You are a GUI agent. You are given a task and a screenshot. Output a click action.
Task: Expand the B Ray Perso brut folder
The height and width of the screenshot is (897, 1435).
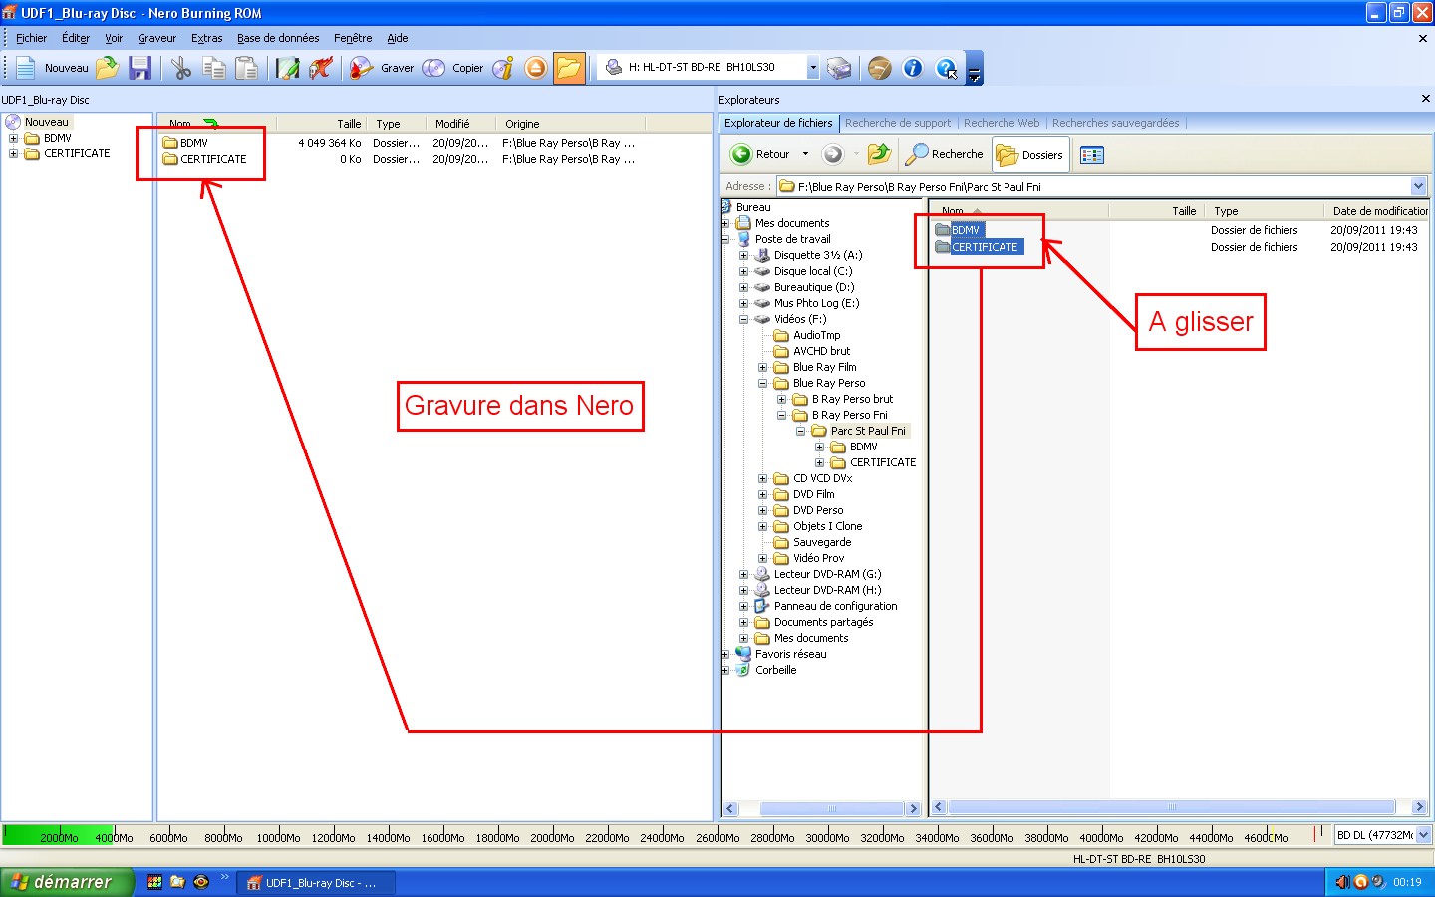(781, 399)
